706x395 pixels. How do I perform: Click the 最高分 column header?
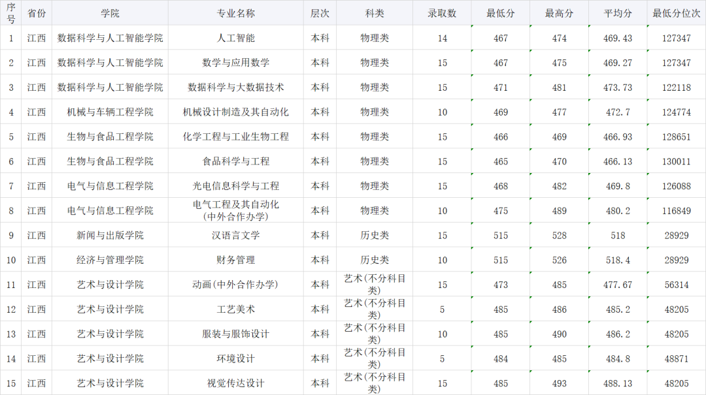click(x=559, y=14)
